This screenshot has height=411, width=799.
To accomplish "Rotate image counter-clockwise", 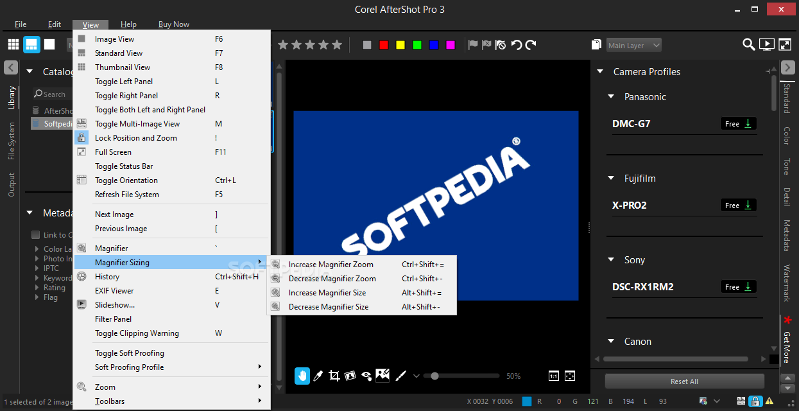I will (x=517, y=44).
